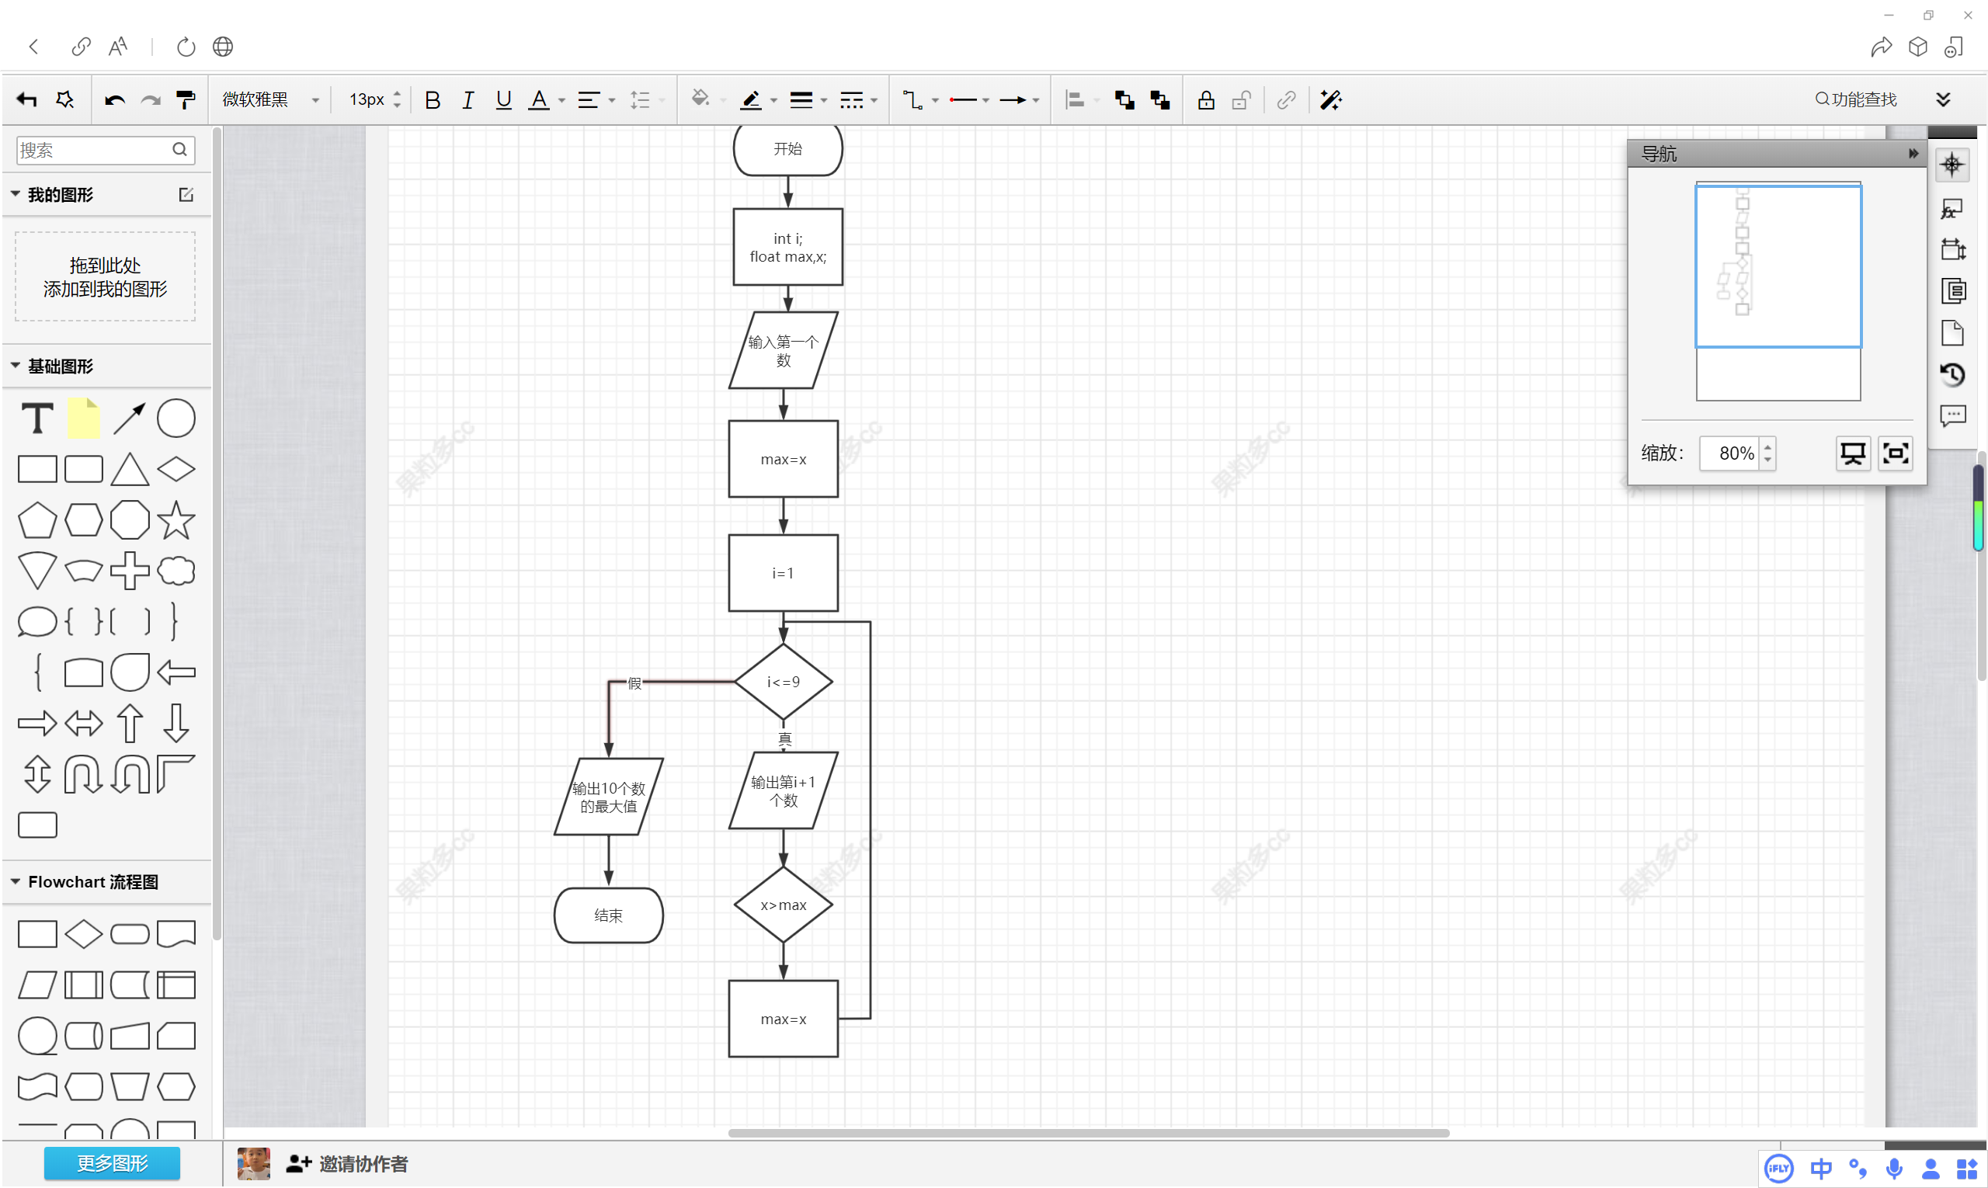1988x1188 pixels.
Task: Click the lock shape icon
Action: tap(1206, 100)
